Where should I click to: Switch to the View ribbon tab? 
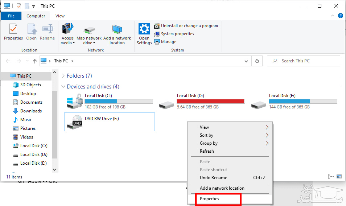pyautogui.click(x=60, y=16)
